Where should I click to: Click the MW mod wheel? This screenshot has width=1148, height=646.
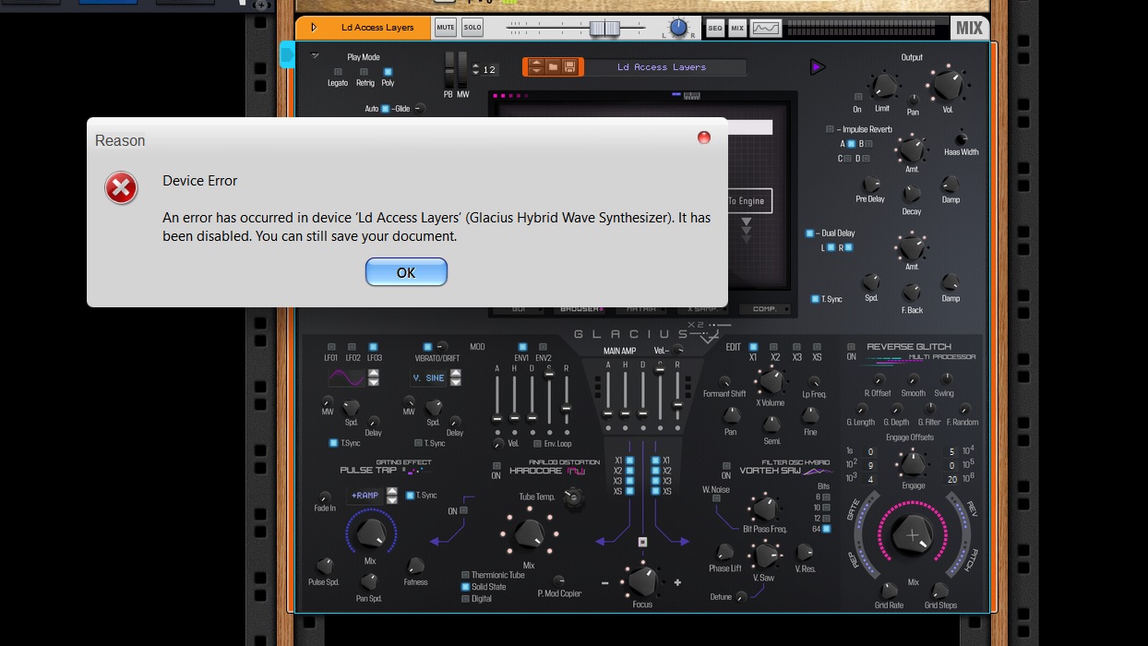(462, 69)
